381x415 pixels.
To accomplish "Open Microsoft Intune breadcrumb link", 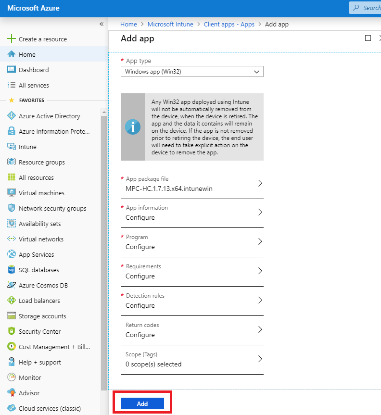I will tap(170, 25).
